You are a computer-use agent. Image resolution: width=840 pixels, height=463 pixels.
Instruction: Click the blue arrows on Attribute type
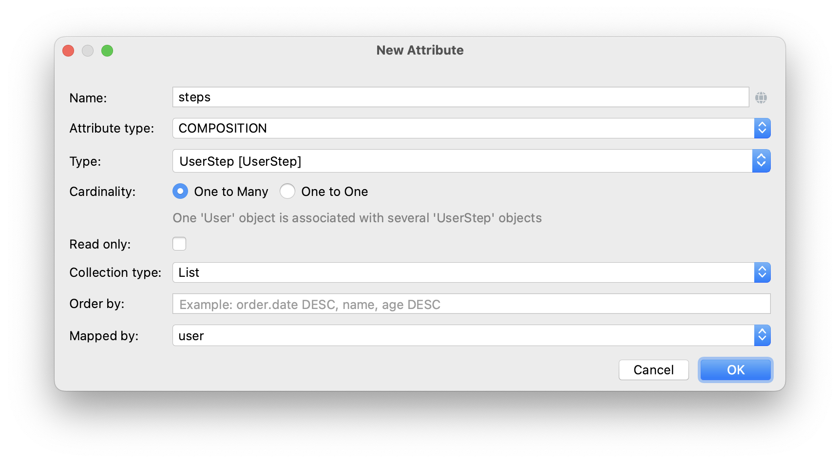click(762, 128)
